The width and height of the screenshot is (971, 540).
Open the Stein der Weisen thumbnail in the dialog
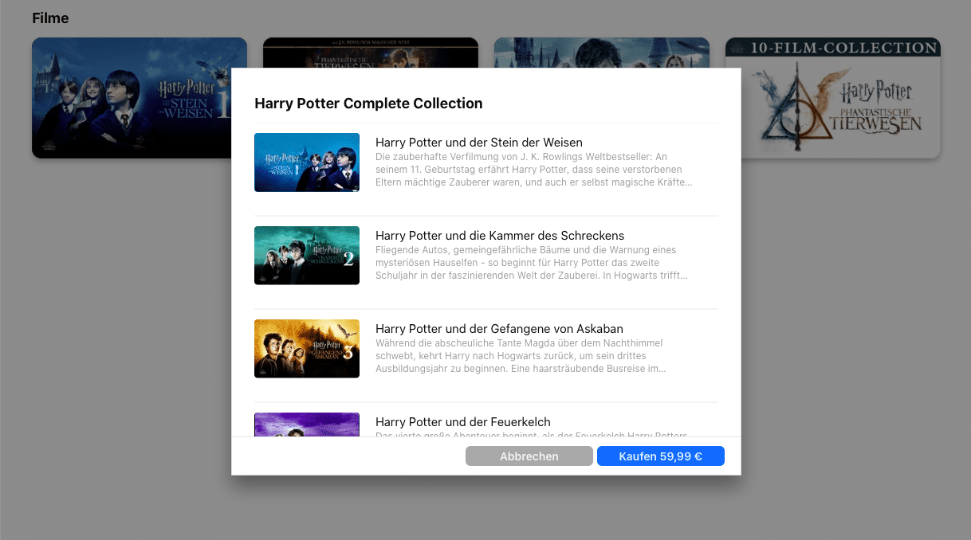coord(307,162)
